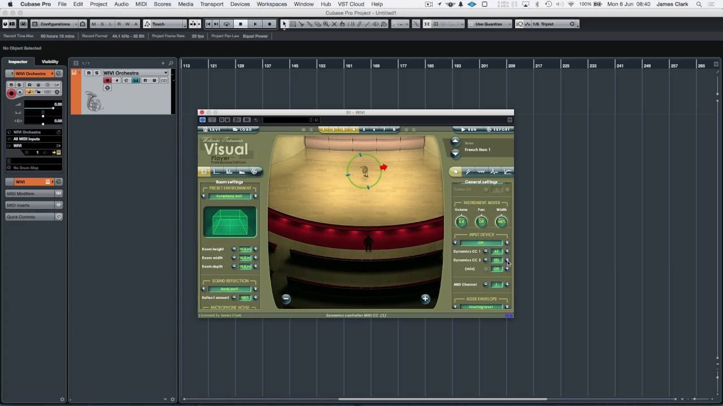Open the pen icon tab in Visual Player
The image size is (723, 406).
tap(468, 171)
